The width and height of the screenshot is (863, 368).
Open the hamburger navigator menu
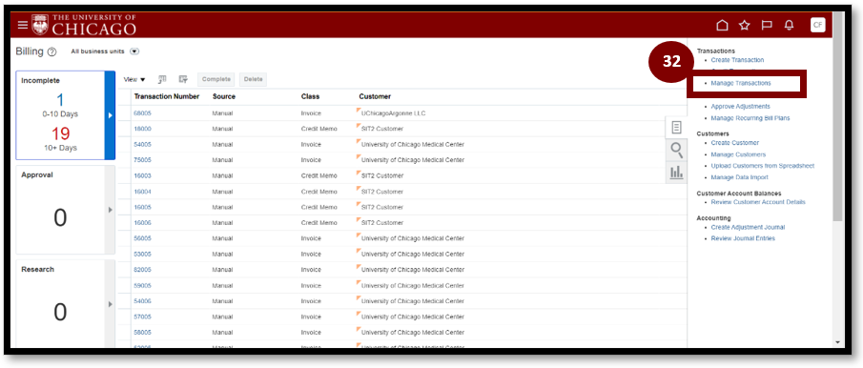click(22, 26)
